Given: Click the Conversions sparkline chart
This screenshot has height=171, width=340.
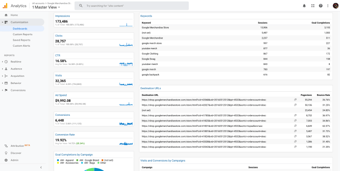Looking at the screenshot, I should [126, 123].
